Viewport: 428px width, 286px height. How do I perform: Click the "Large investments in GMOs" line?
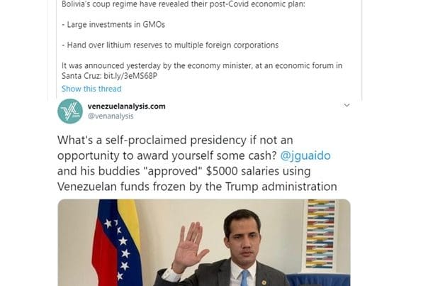113,25
